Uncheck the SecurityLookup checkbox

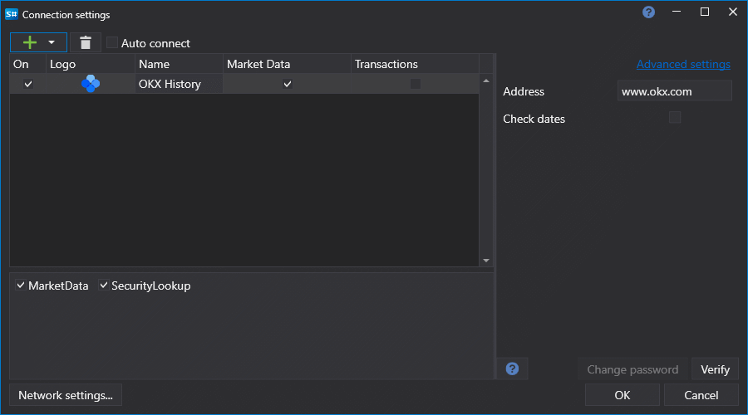[x=104, y=286]
